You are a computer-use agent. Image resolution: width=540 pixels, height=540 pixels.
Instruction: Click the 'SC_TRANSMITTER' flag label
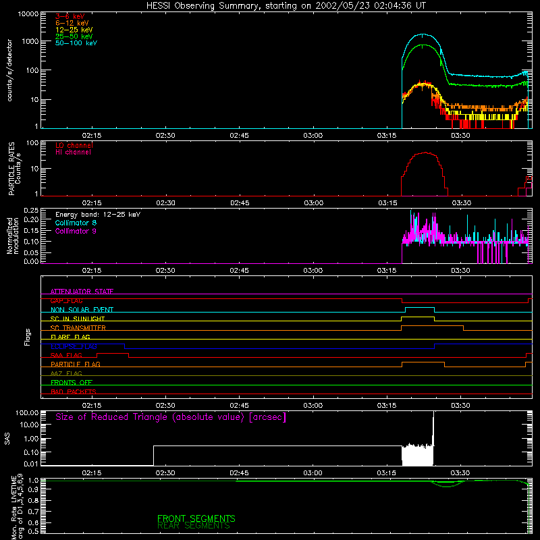[x=78, y=328]
